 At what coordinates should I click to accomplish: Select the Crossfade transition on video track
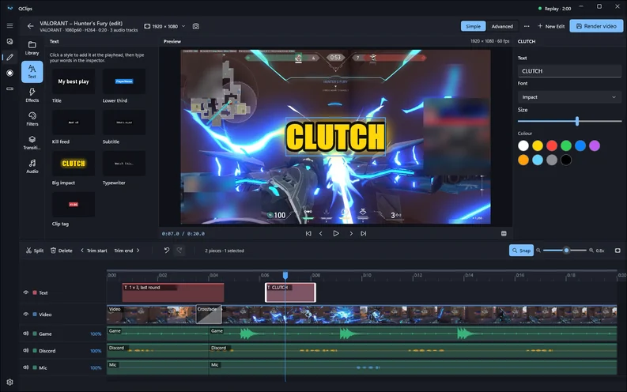click(x=209, y=315)
